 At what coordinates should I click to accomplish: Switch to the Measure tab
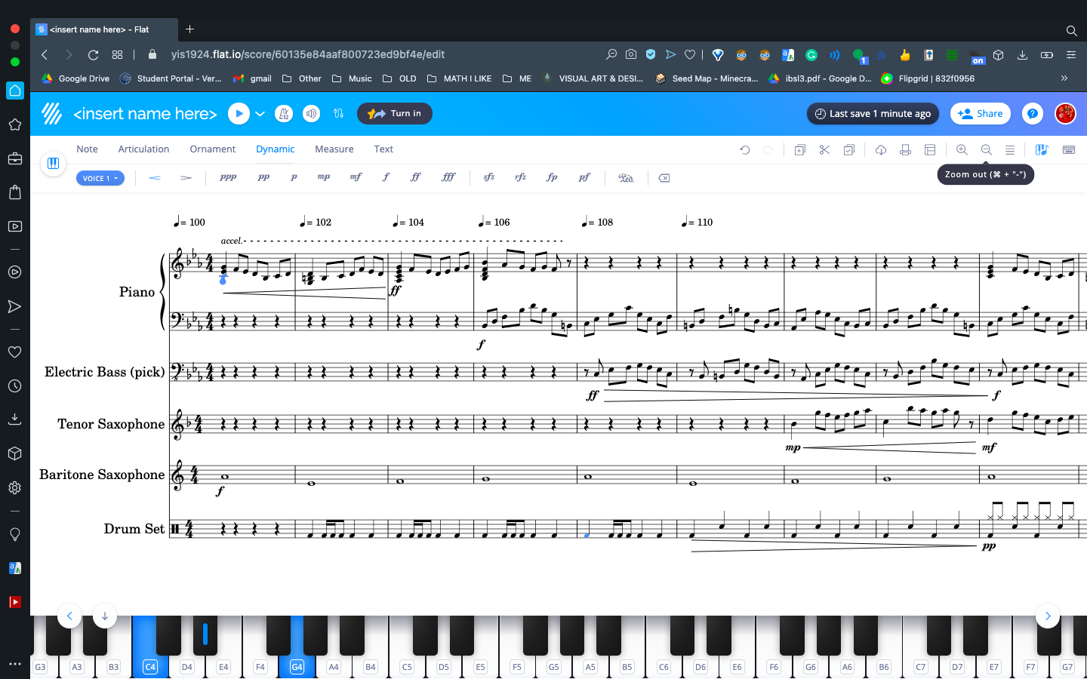pyautogui.click(x=334, y=149)
